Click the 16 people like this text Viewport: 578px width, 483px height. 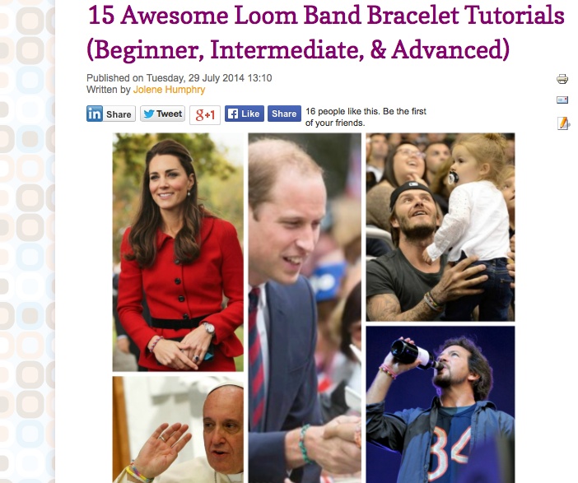tap(366, 117)
